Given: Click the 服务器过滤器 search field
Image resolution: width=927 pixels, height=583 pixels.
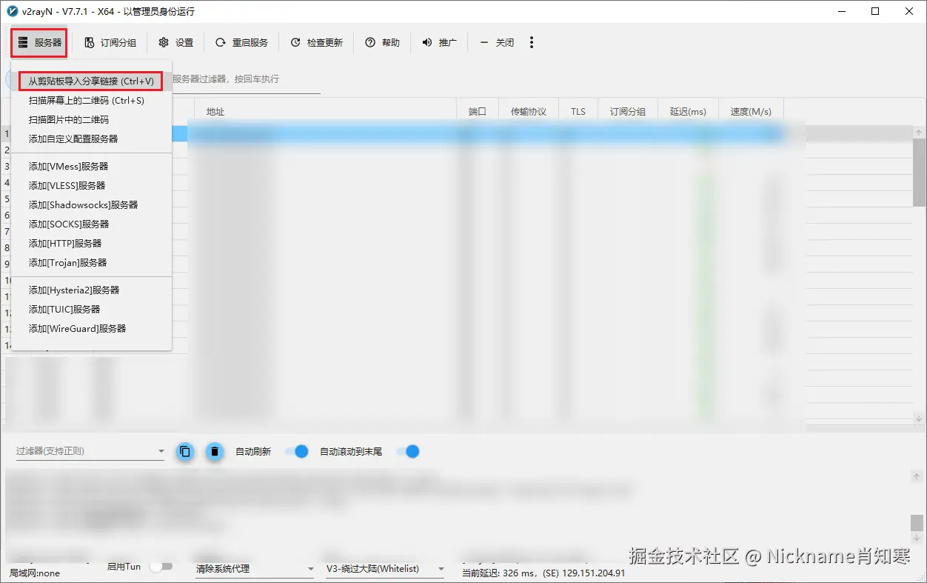Looking at the screenshot, I should click(246, 79).
